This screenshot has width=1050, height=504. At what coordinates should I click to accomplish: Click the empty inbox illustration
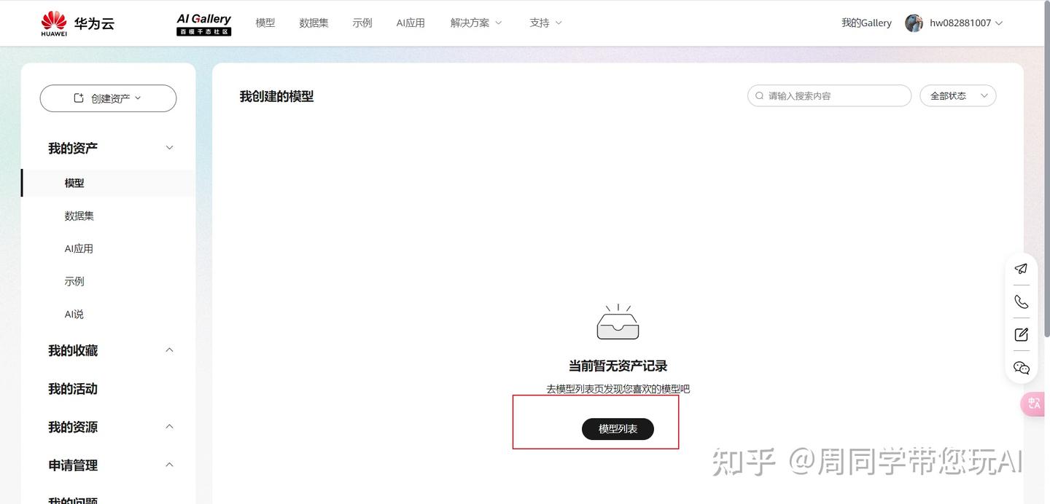618,322
